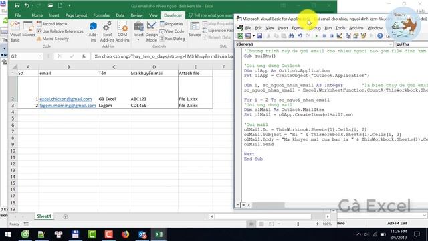The width and height of the screenshot is (428, 241).
Task: Save the project in VBA toolbar
Action: click(x=259, y=35)
